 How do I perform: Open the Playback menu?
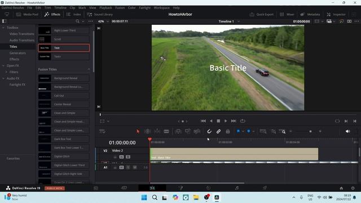click(x=105, y=7)
